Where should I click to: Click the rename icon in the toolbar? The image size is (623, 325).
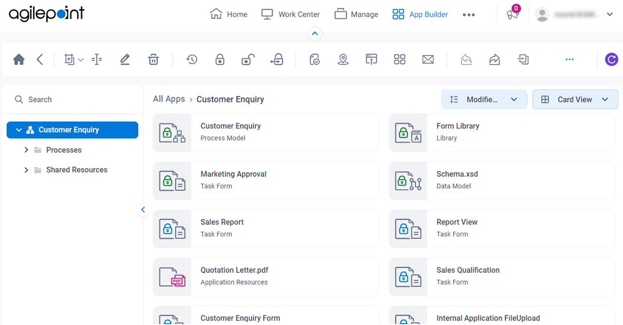pyautogui.click(x=97, y=60)
